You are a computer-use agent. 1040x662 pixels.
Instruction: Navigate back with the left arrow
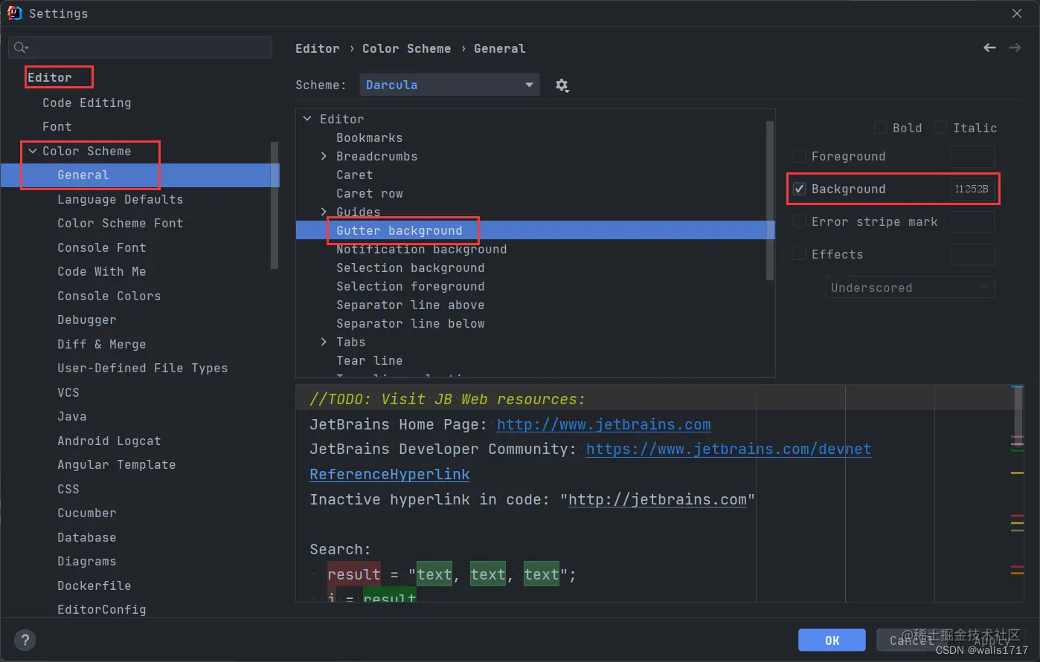pos(989,48)
